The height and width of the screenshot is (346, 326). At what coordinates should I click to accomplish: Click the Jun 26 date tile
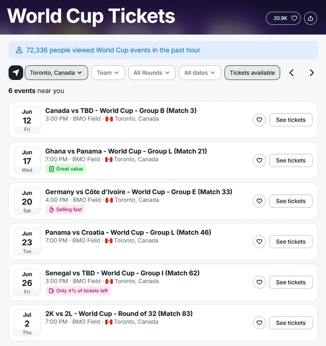click(27, 282)
